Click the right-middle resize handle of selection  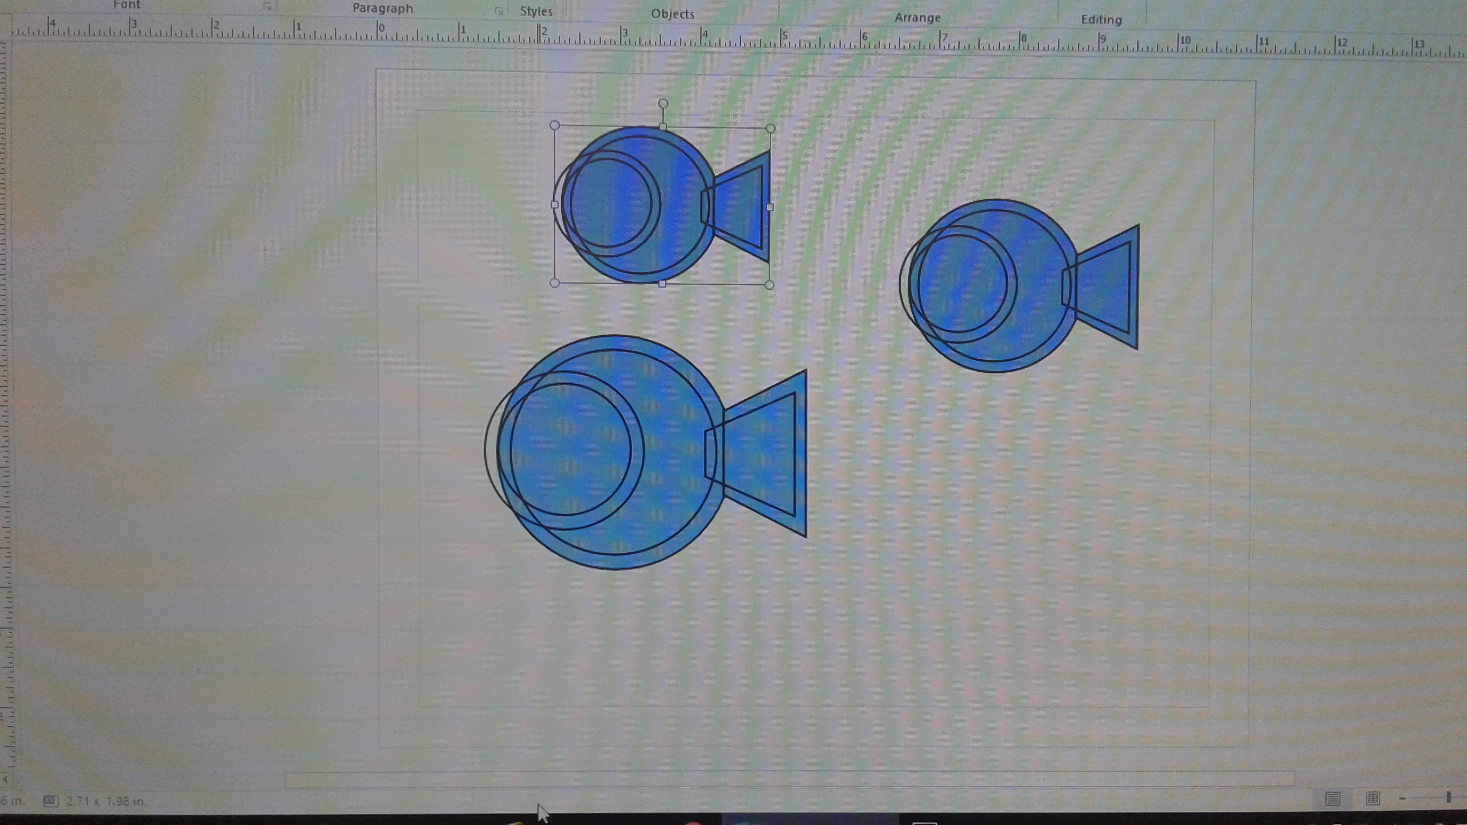tap(770, 207)
